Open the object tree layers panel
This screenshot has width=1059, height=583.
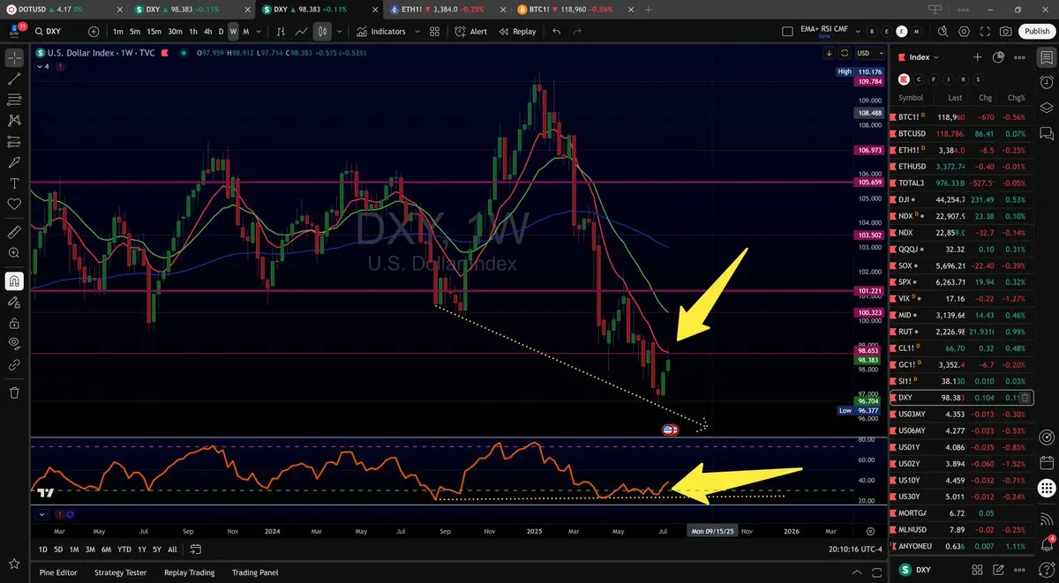(x=1047, y=108)
